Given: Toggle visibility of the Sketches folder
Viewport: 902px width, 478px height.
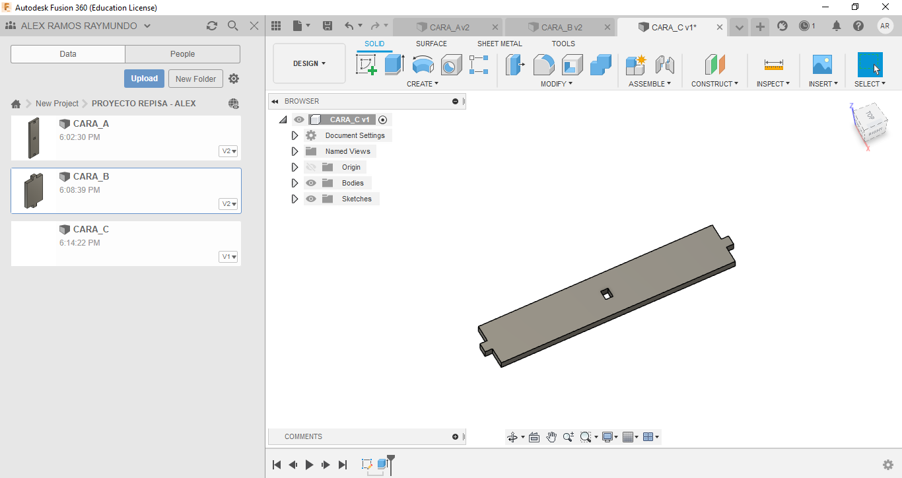Looking at the screenshot, I should pos(311,199).
